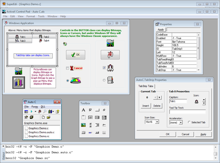Click the form view icon in Auto C toolbar
The image size is (220, 163).
point(26,112)
